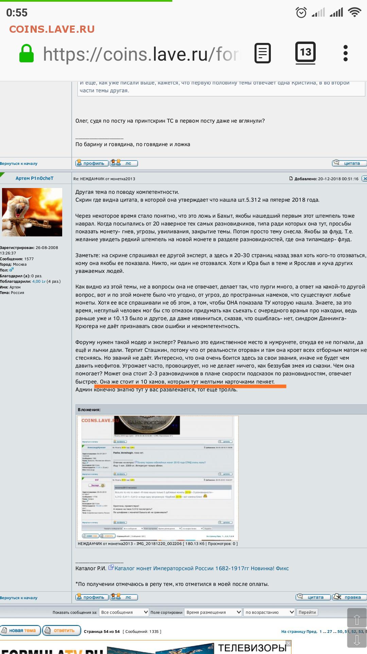The width and height of the screenshot is (367, 654).
Task: Open the three-dot browser menu
Action: (x=345, y=53)
